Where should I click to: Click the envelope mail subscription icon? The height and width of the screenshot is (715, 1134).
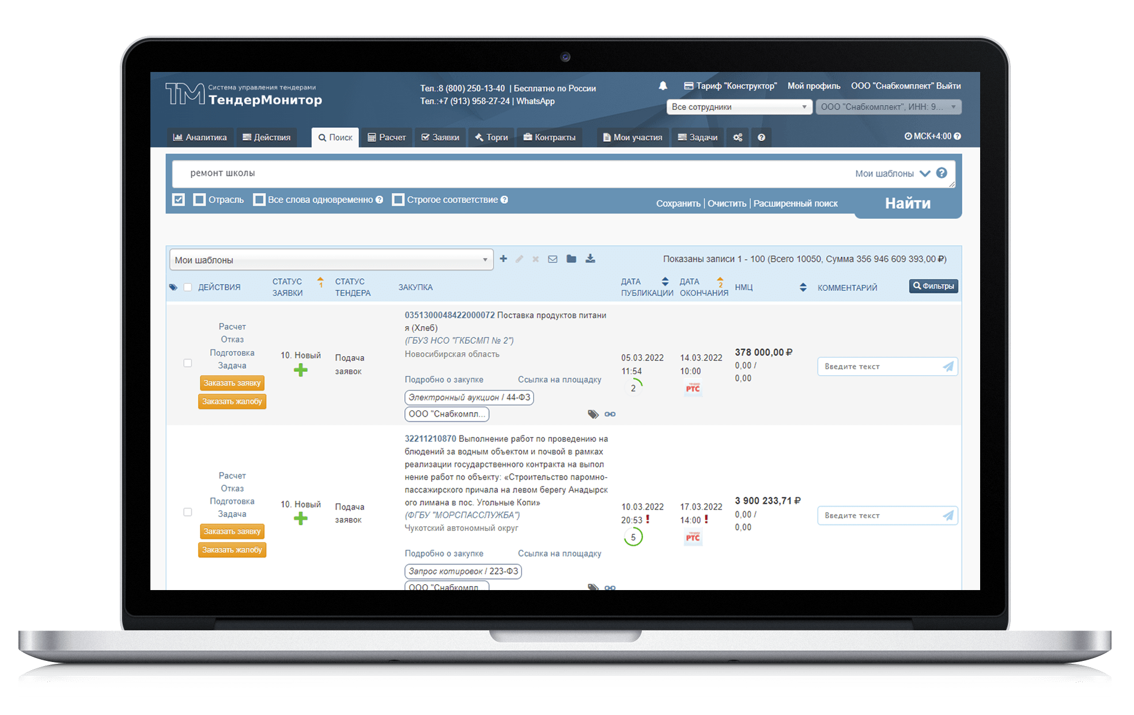coord(553,259)
